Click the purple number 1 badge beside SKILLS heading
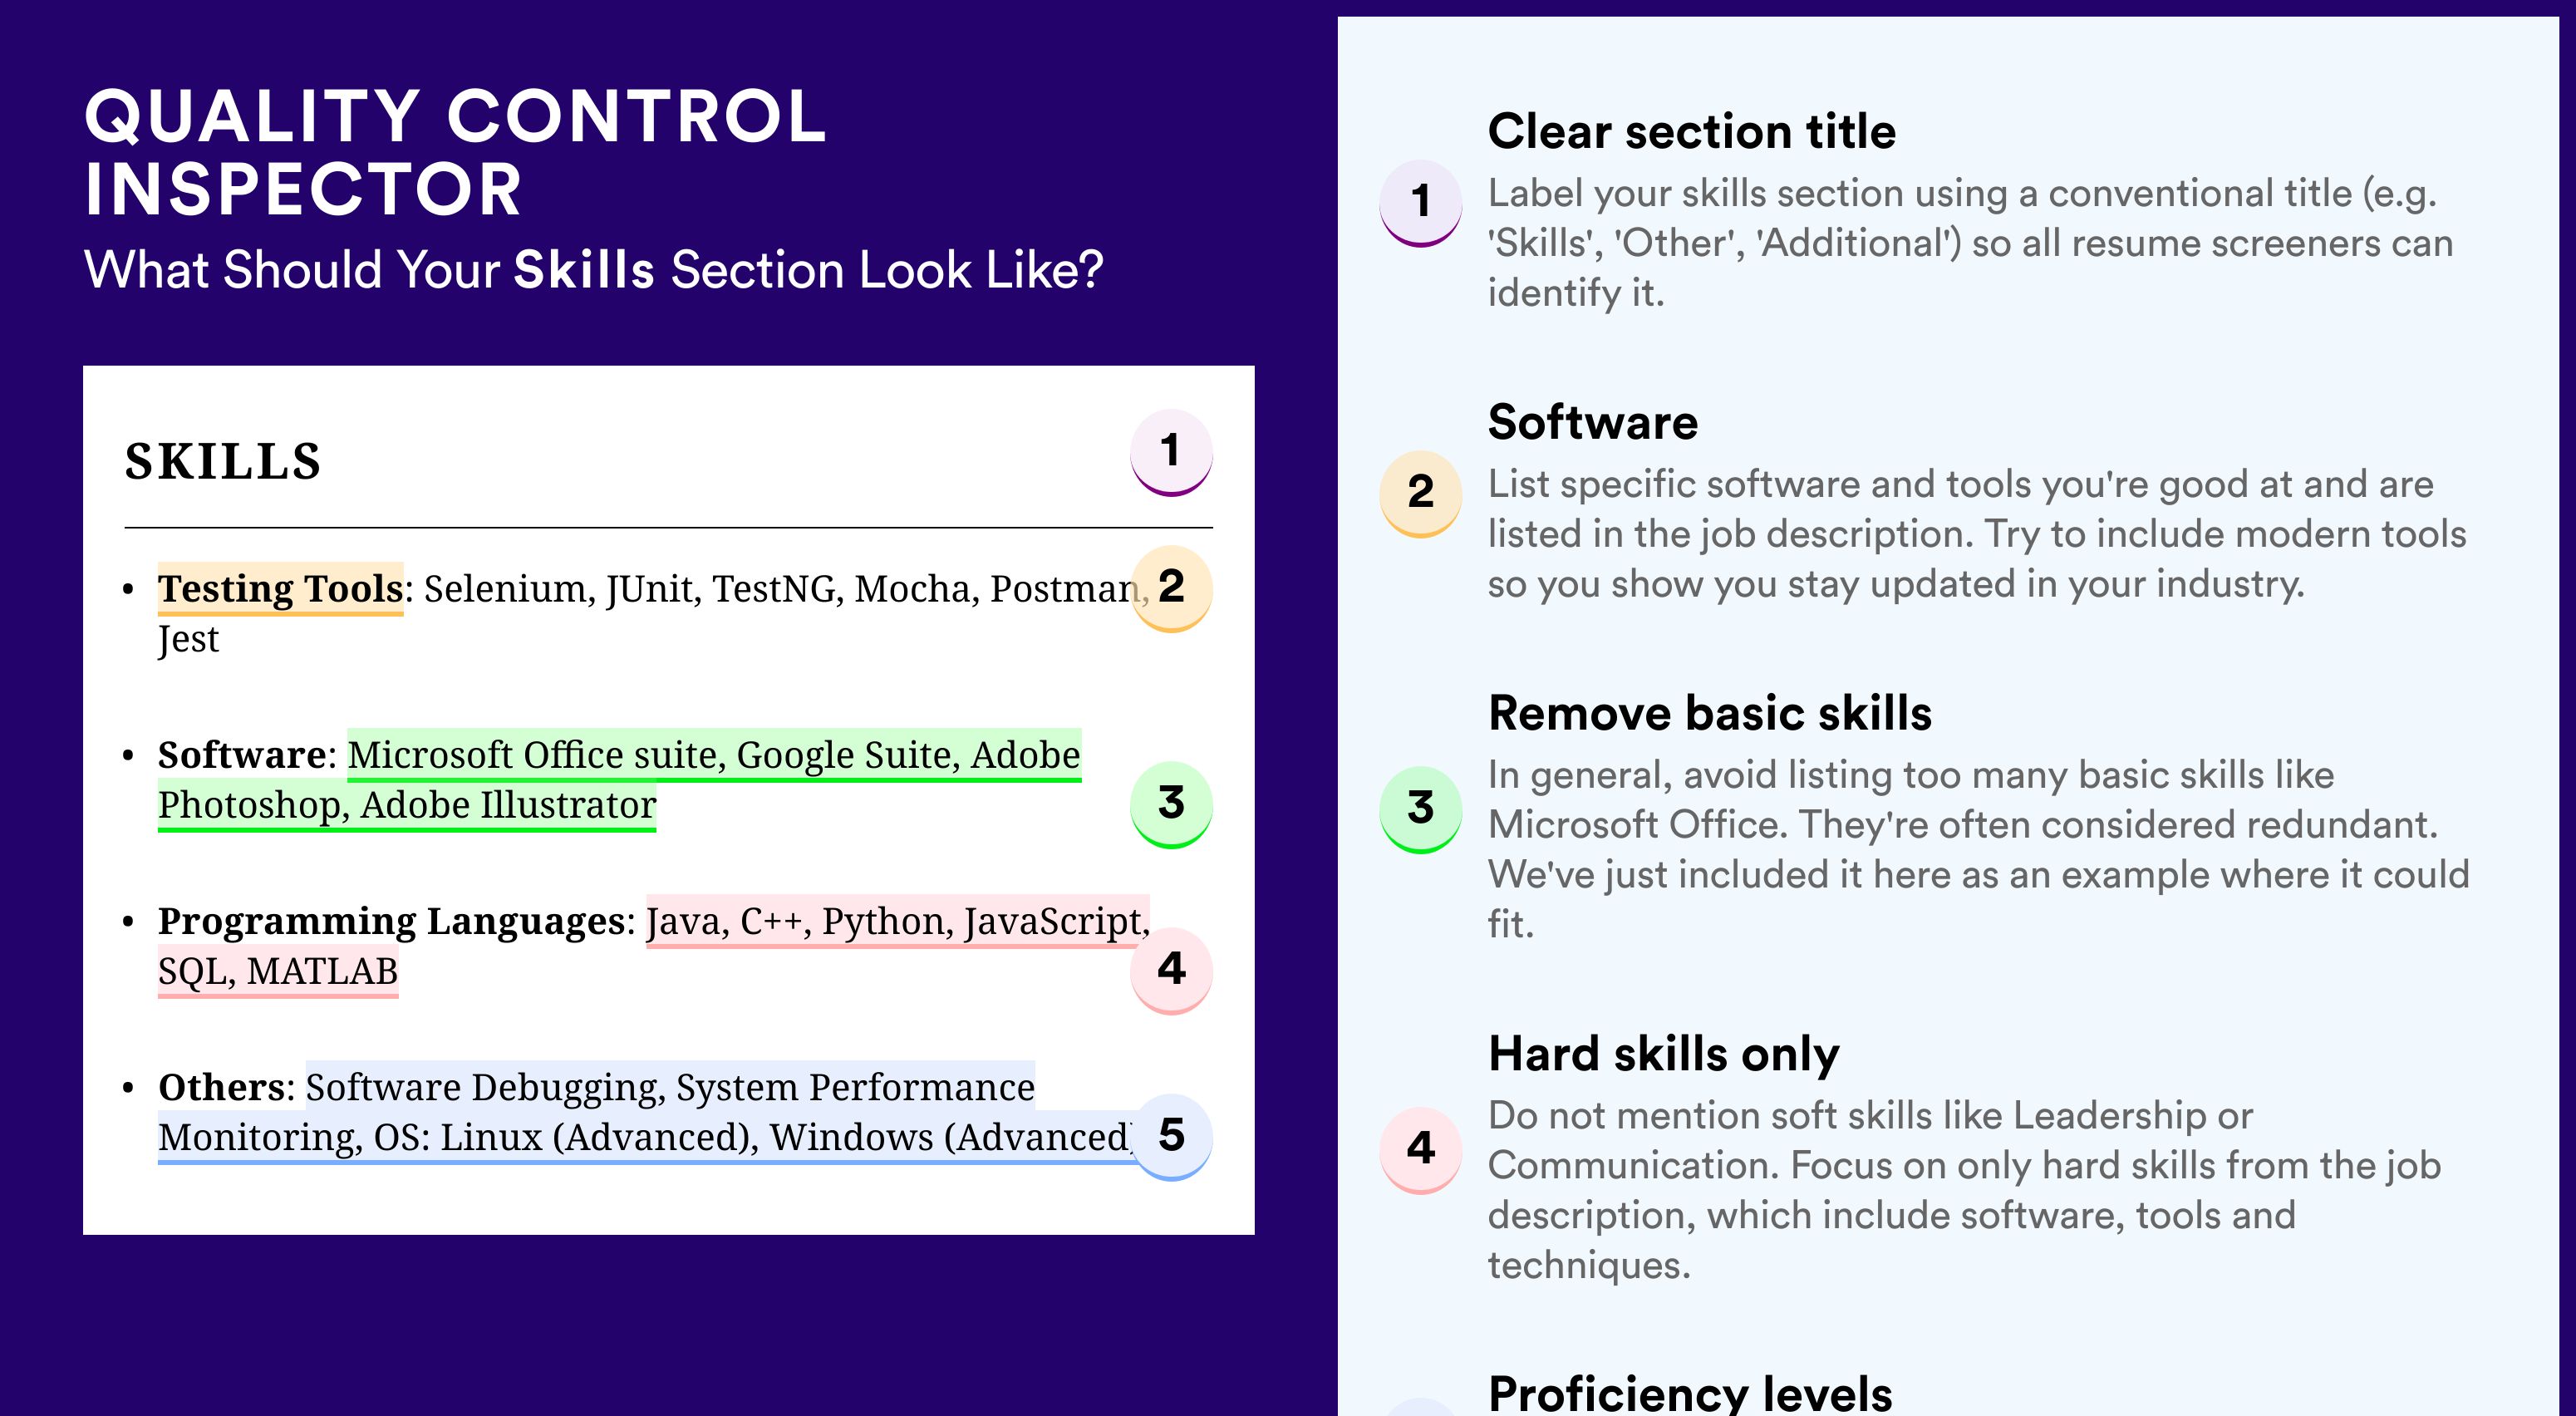This screenshot has width=2576, height=1416. (x=1171, y=452)
